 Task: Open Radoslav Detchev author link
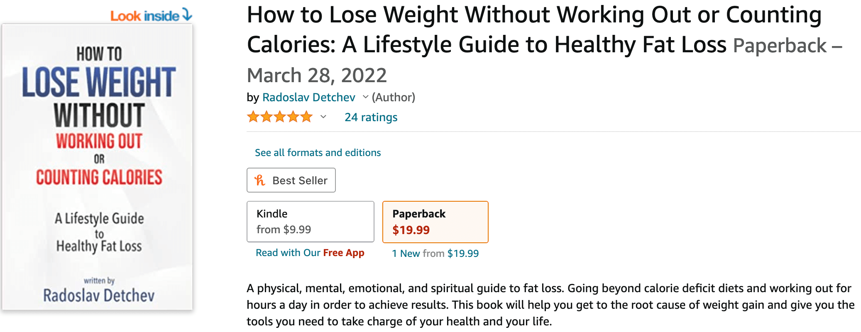pyautogui.click(x=308, y=97)
